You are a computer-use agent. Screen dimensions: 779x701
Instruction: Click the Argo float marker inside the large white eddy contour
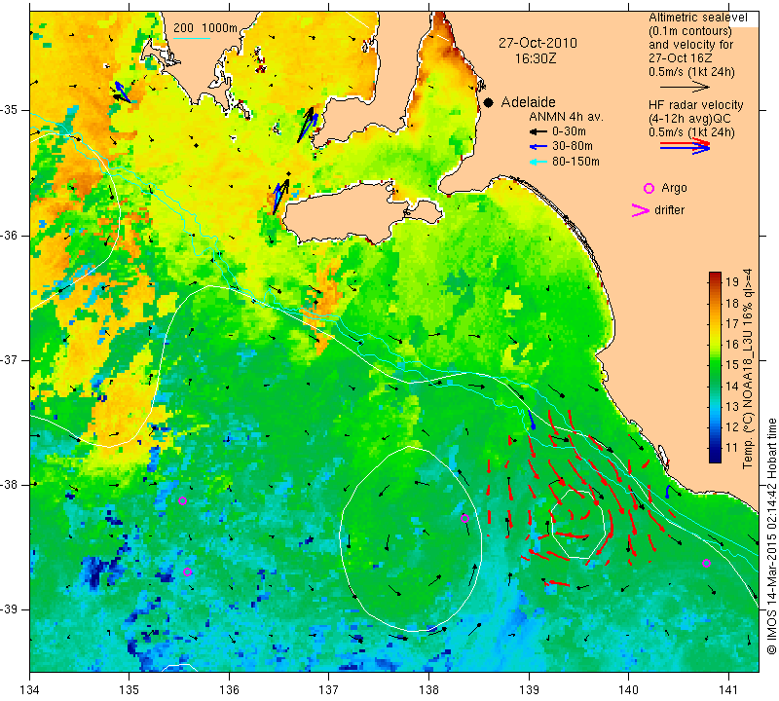pyautogui.click(x=465, y=518)
